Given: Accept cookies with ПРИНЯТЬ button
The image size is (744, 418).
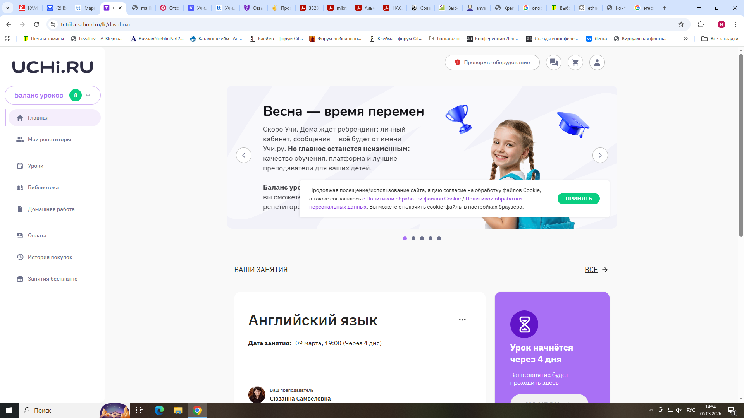Looking at the screenshot, I should coord(578,199).
